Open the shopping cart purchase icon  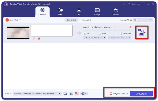point(124,4)
